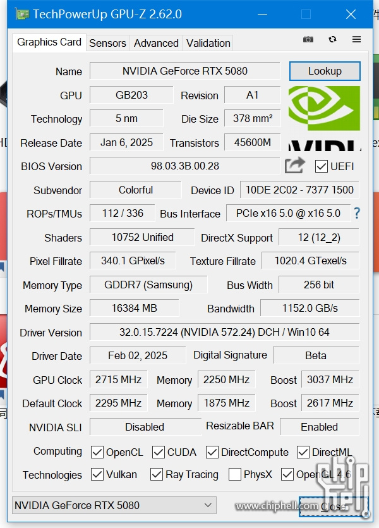379x528 pixels.
Task: Click the Memory Type field GDDR7 (Samsung)
Action: (x=148, y=285)
